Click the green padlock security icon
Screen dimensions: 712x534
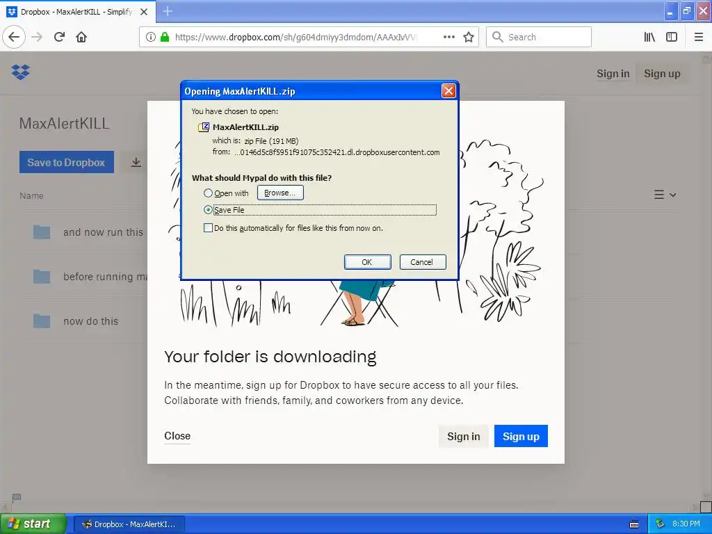165,37
